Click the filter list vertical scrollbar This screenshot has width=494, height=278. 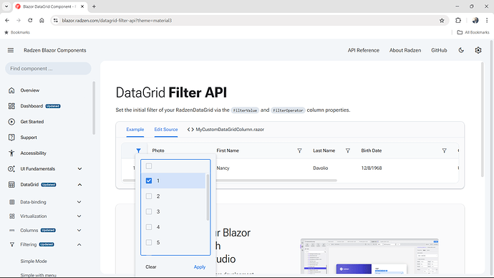tap(208, 197)
